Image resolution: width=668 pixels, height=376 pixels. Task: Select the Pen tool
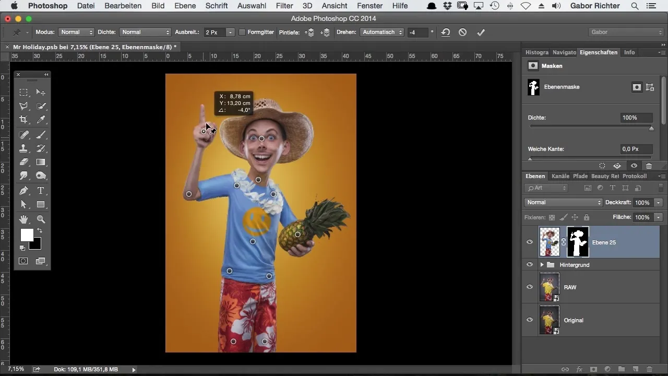23,191
